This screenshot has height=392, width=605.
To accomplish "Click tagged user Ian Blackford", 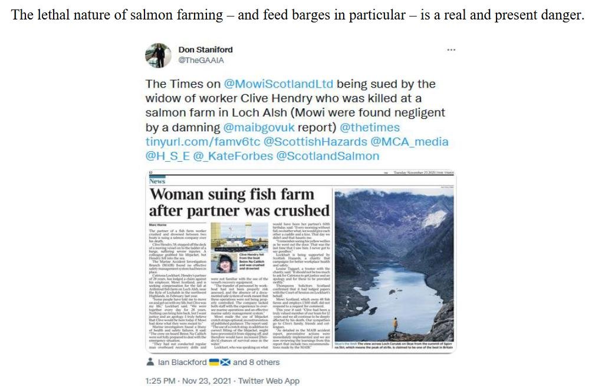I will (x=182, y=362).
